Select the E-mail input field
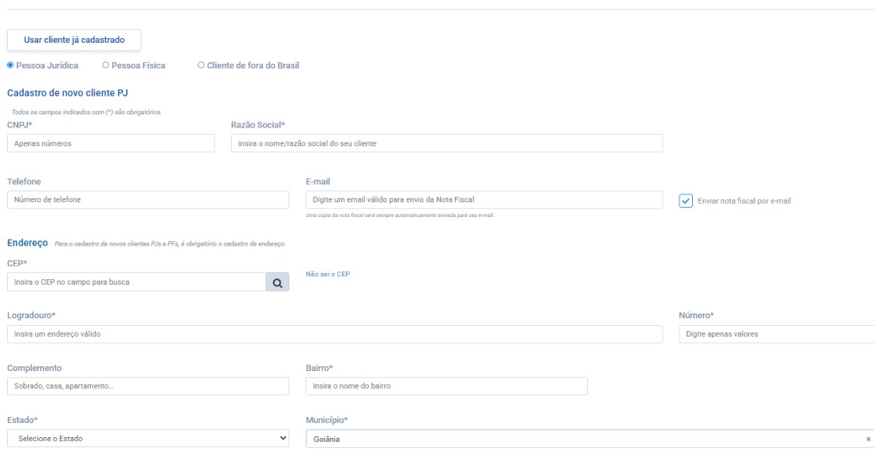Image resolution: width=874 pixels, height=469 pixels. 484,200
